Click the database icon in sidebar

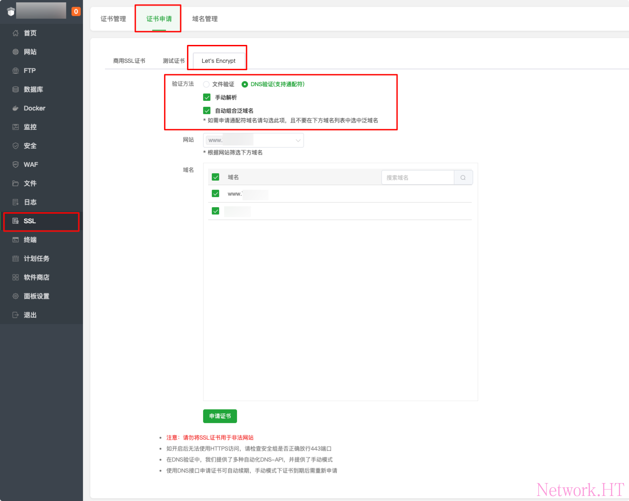(16, 89)
